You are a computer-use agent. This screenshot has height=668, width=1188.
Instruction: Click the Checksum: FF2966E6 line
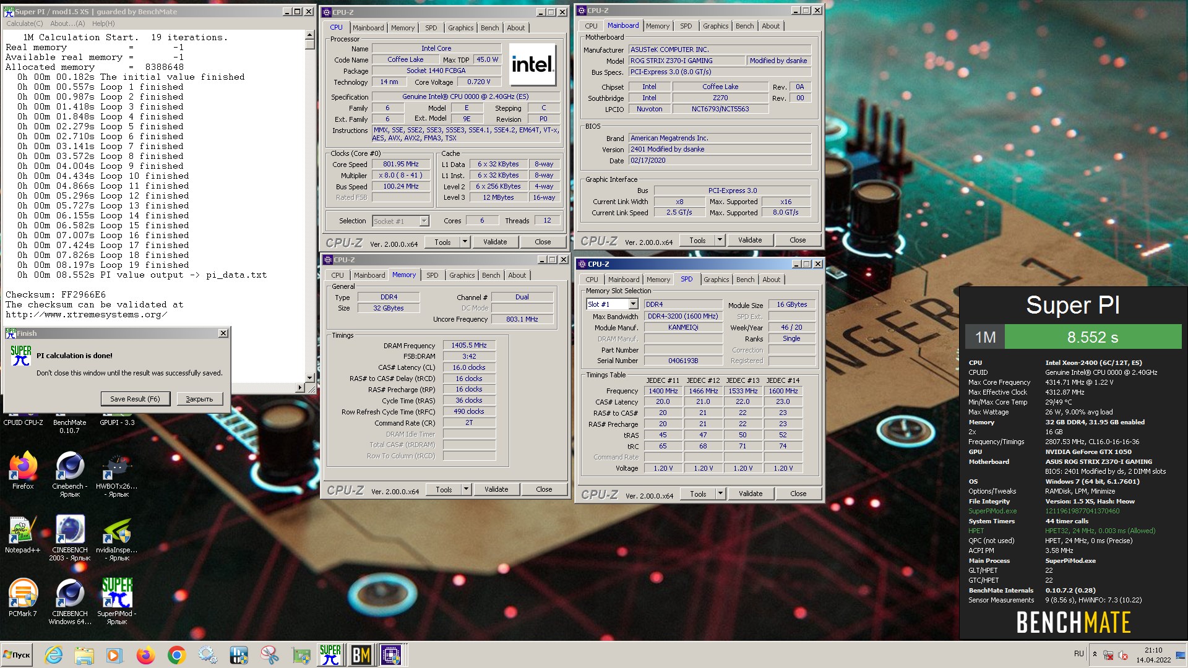(x=56, y=294)
